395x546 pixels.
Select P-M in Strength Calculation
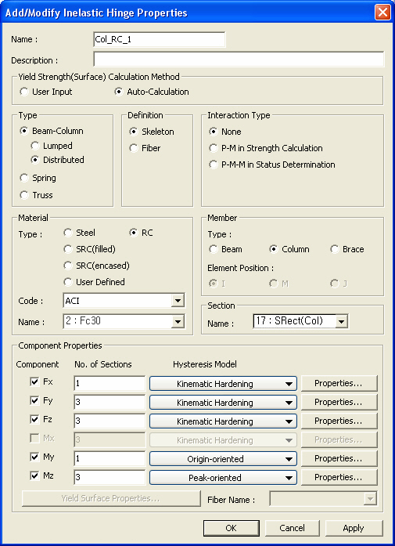213,148
